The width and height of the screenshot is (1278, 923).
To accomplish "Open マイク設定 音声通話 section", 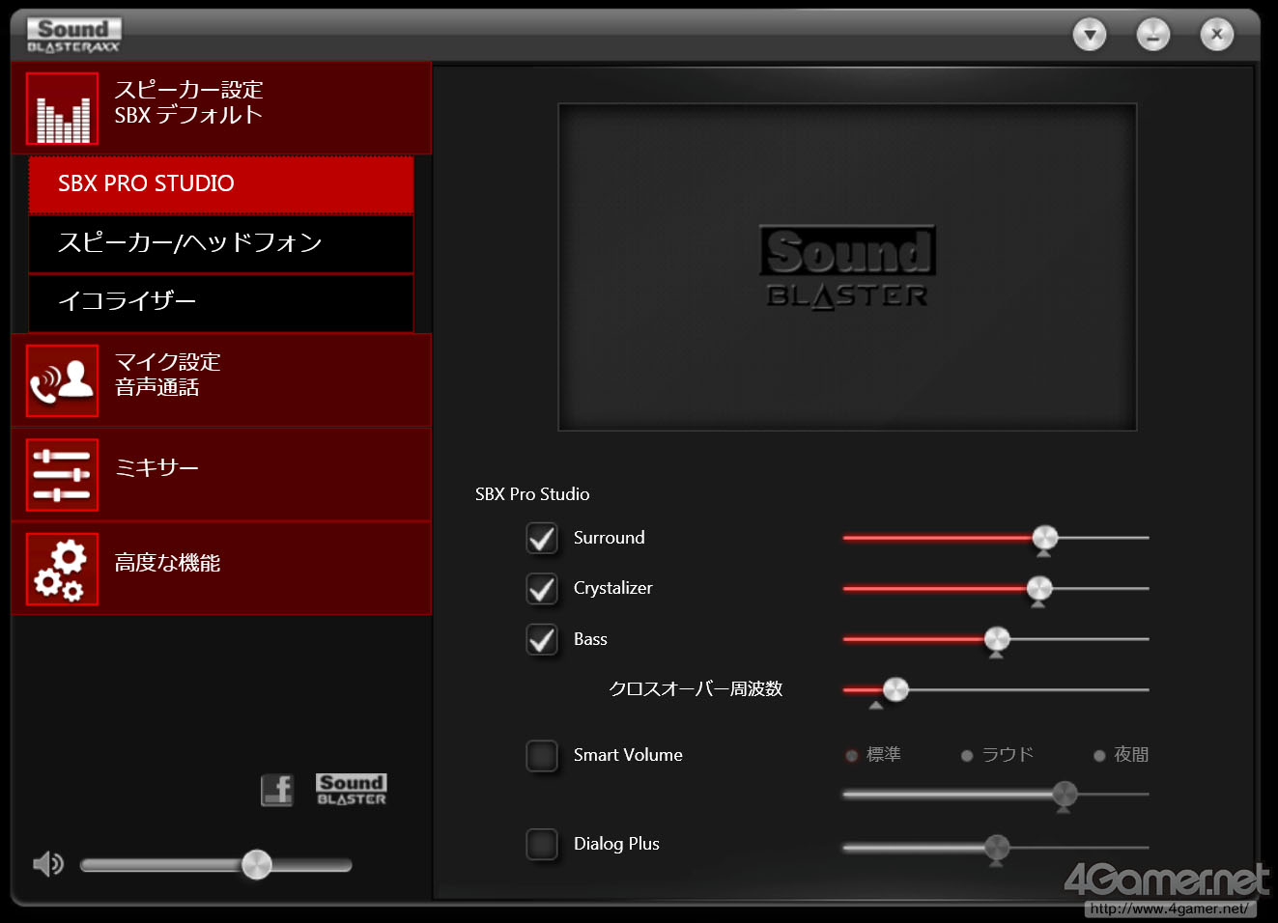I will coord(221,380).
